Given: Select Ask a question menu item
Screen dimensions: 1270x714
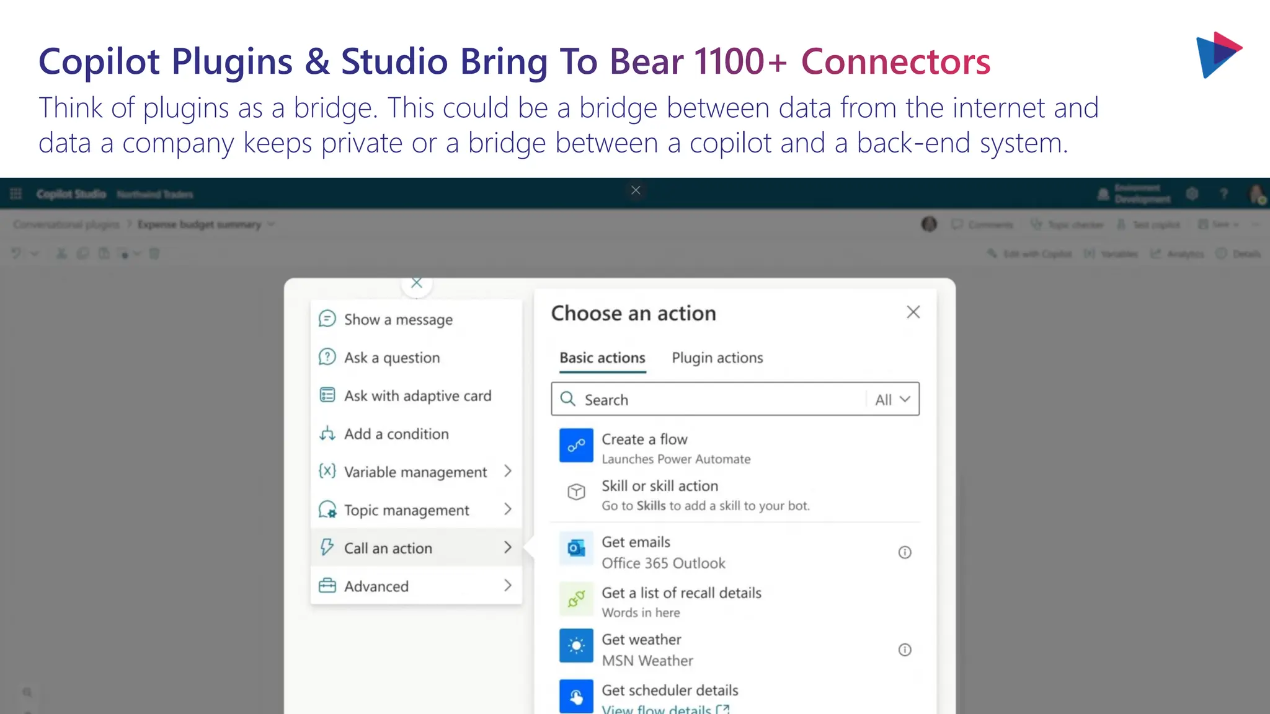Looking at the screenshot, I should pyautogui.click(x=416, y=357).
